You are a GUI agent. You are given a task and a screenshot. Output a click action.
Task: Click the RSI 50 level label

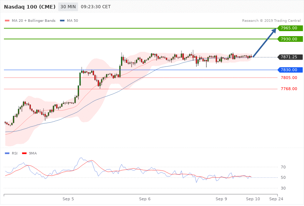[283, 177]
